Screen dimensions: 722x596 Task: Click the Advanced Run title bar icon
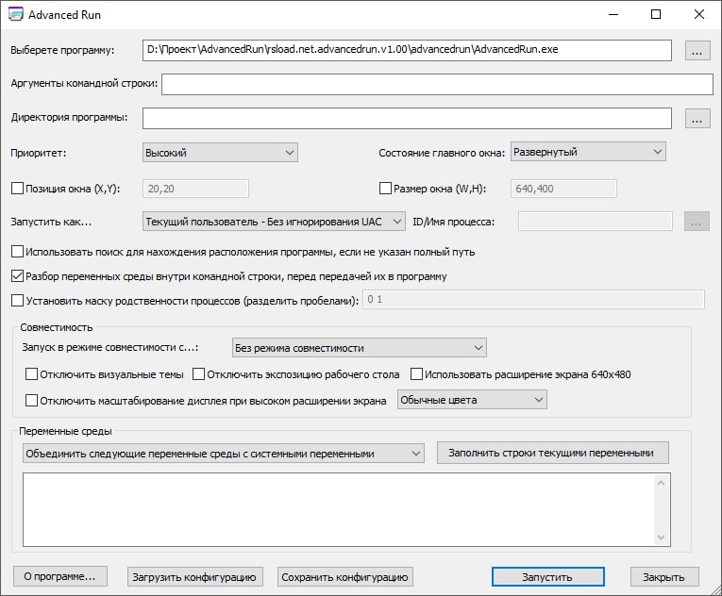[16, 14]
